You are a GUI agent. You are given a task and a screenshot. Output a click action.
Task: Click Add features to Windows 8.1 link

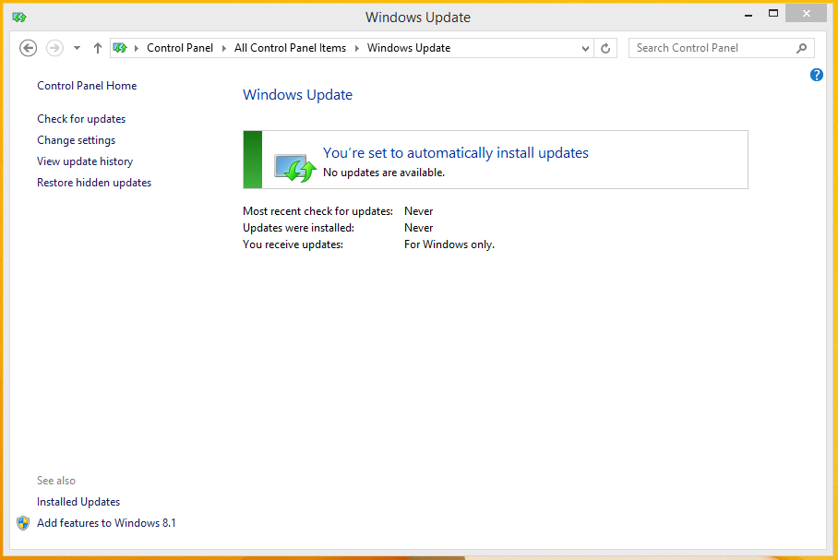pos(106,523)
